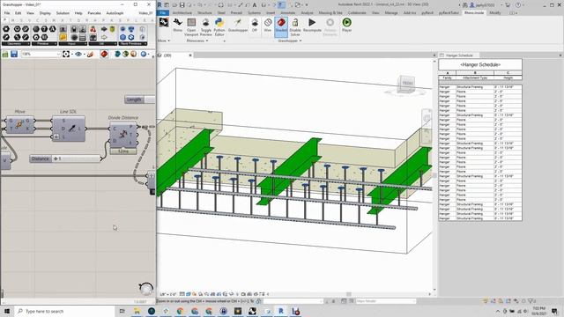Activate Hanger Schedule view tab
The height and width of the screenshot is (317, 564).
coord(459,55)
